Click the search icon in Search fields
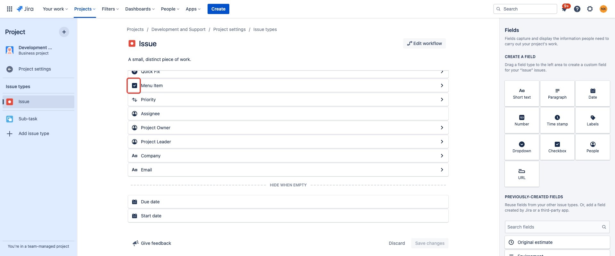Screen dimensions: 615x256 coord(604,227)
